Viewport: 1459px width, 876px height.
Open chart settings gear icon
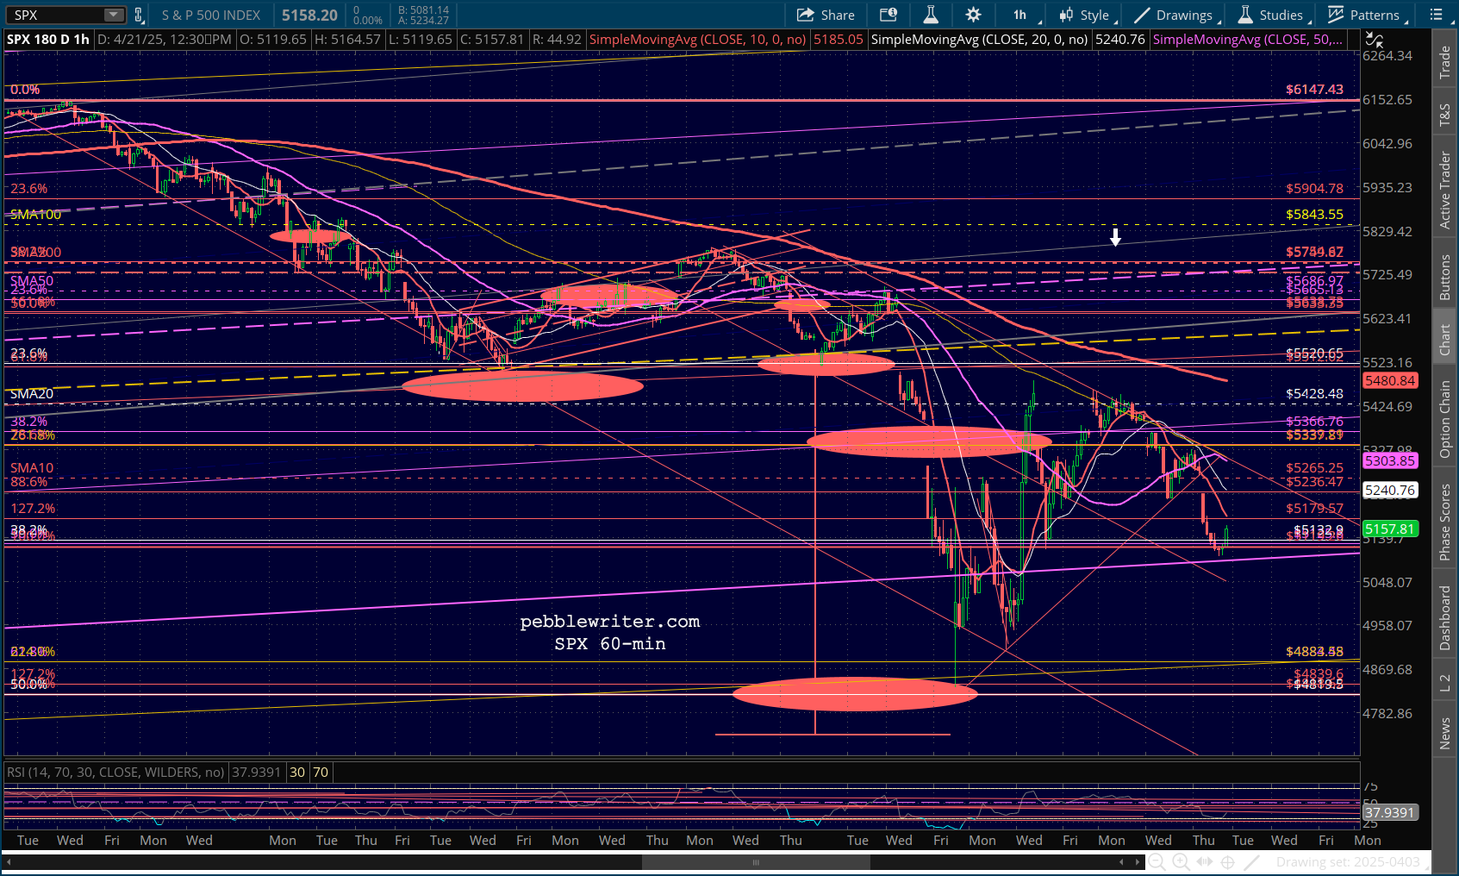pos(973,15)
